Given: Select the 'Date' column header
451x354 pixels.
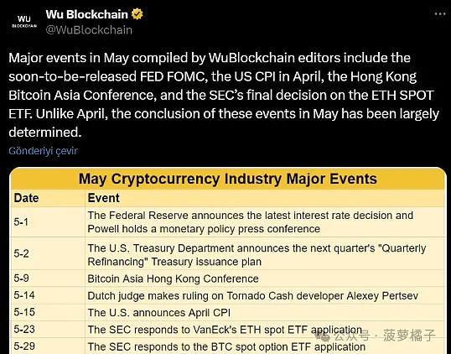Looking at the screenshot, I should [x=27, y=198].
